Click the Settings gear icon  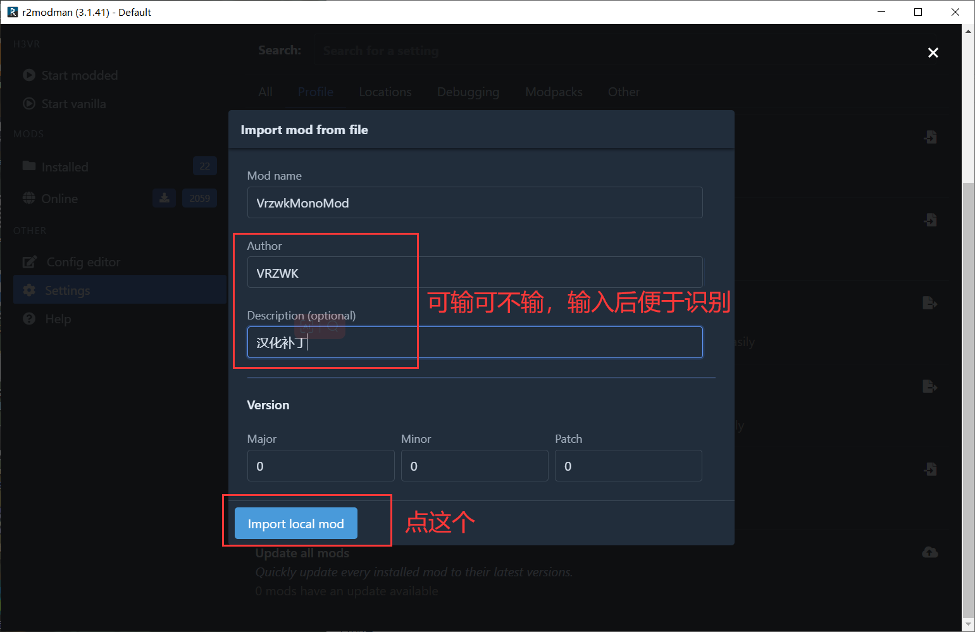click(29, 290)
